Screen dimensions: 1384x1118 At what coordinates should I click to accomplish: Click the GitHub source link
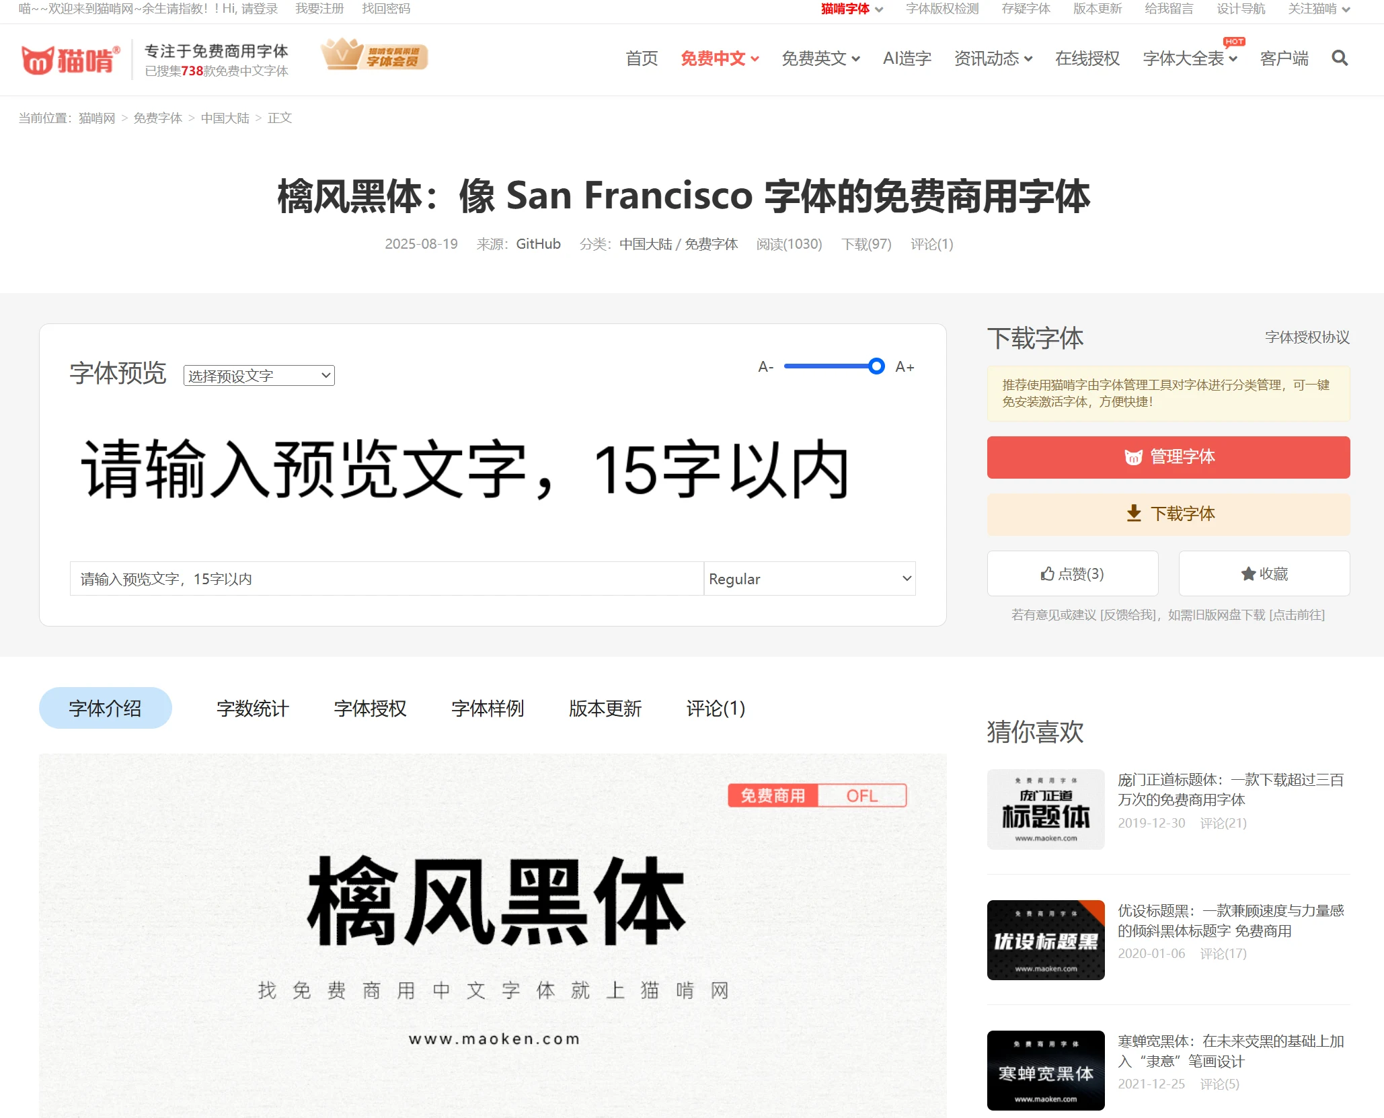[538, 244]
